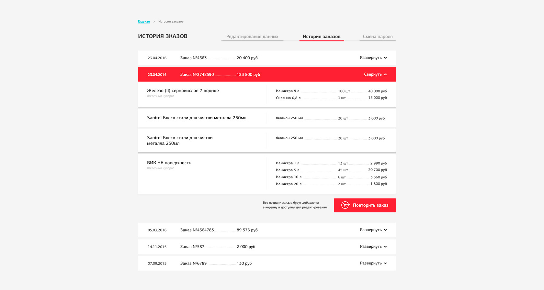Click the Заказ №4564783 label
This screenshot has width=544, height=290.
[197, 230]
